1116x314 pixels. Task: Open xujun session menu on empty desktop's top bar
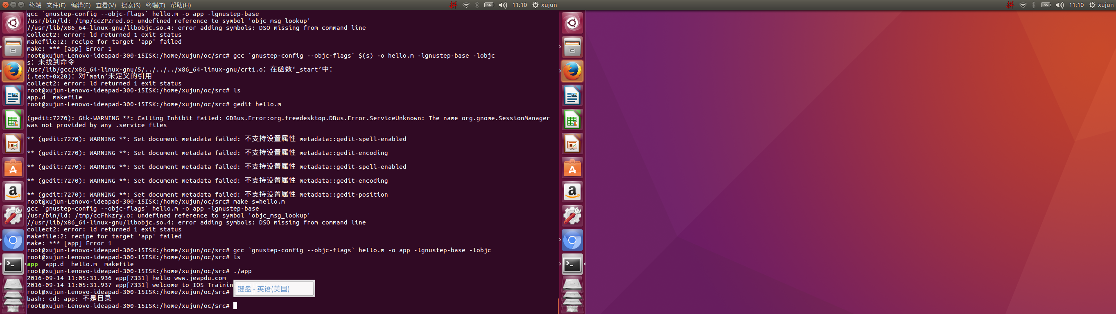coord(1101,5)
